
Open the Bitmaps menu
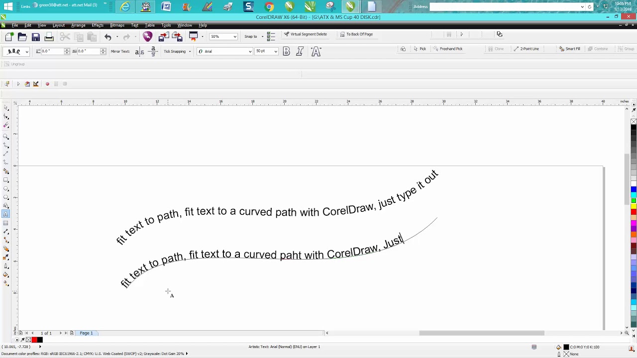(x=117, y=25)
